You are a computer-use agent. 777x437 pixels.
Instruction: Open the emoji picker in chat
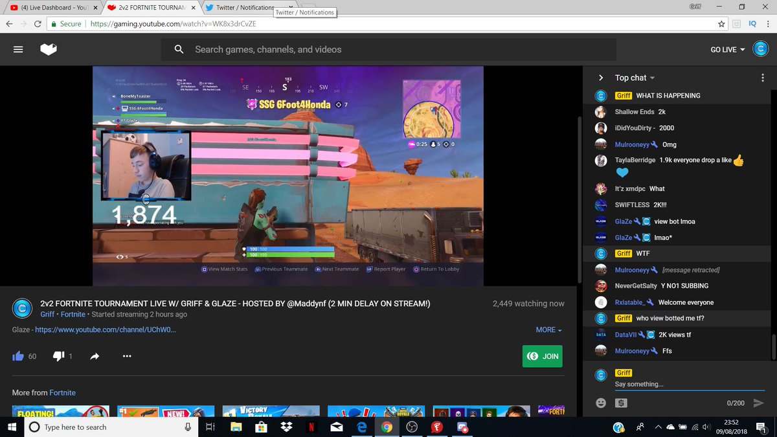click(601, 403)
